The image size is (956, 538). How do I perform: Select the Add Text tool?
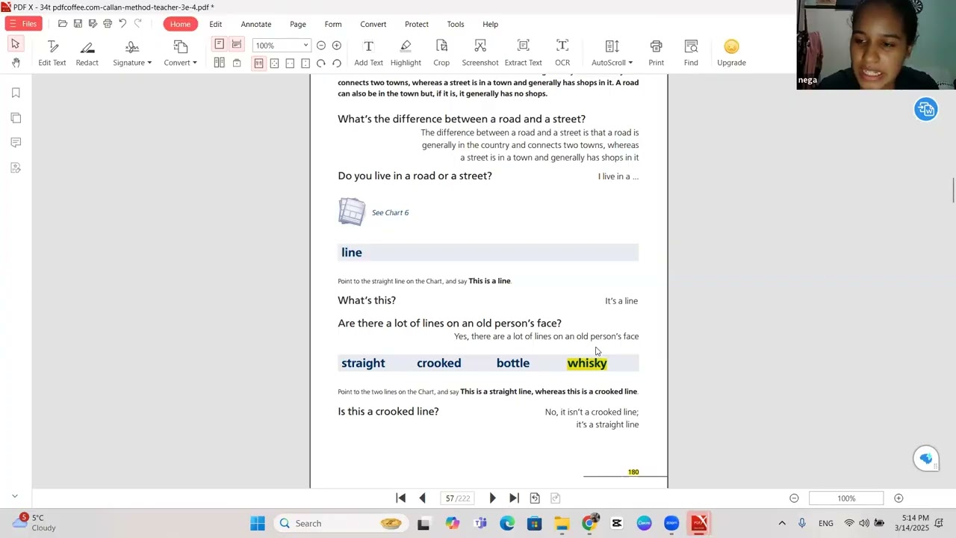tap(368, 54)
